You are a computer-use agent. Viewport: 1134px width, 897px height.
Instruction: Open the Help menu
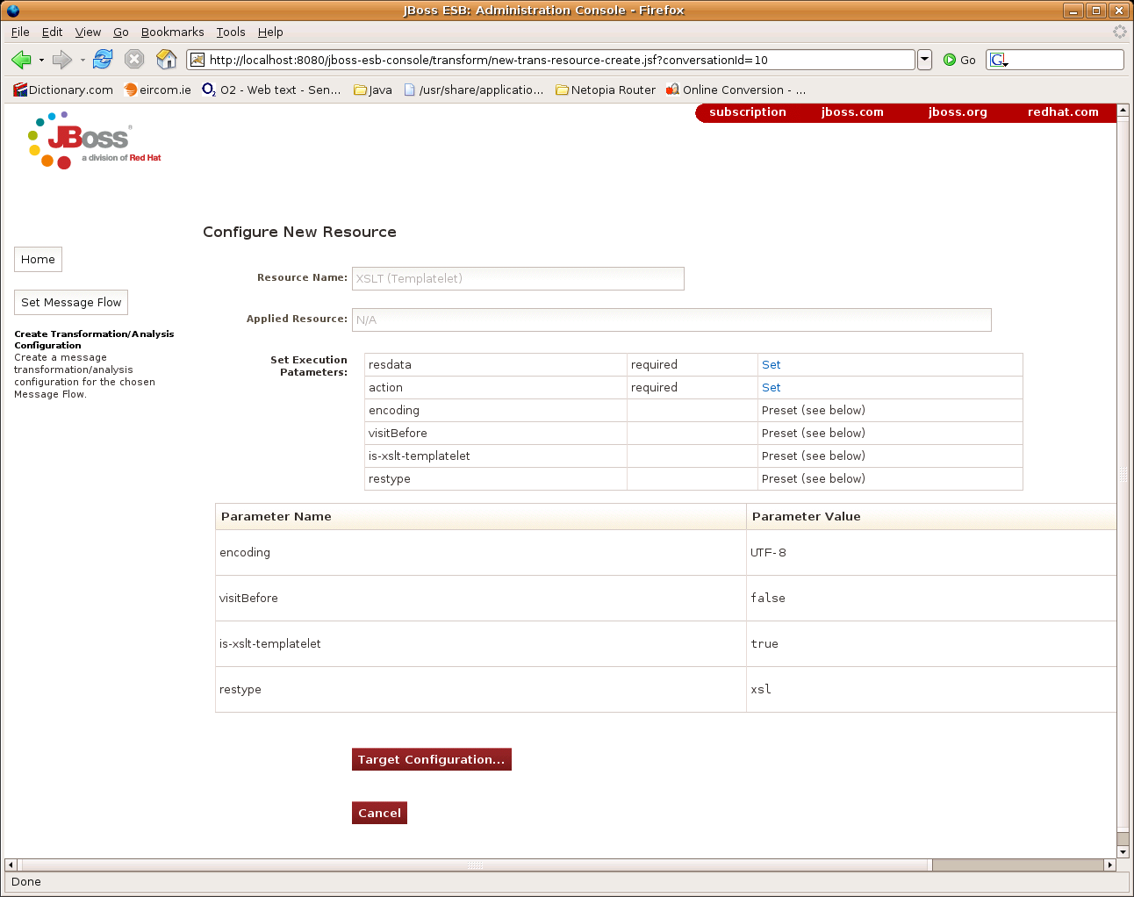270,32
